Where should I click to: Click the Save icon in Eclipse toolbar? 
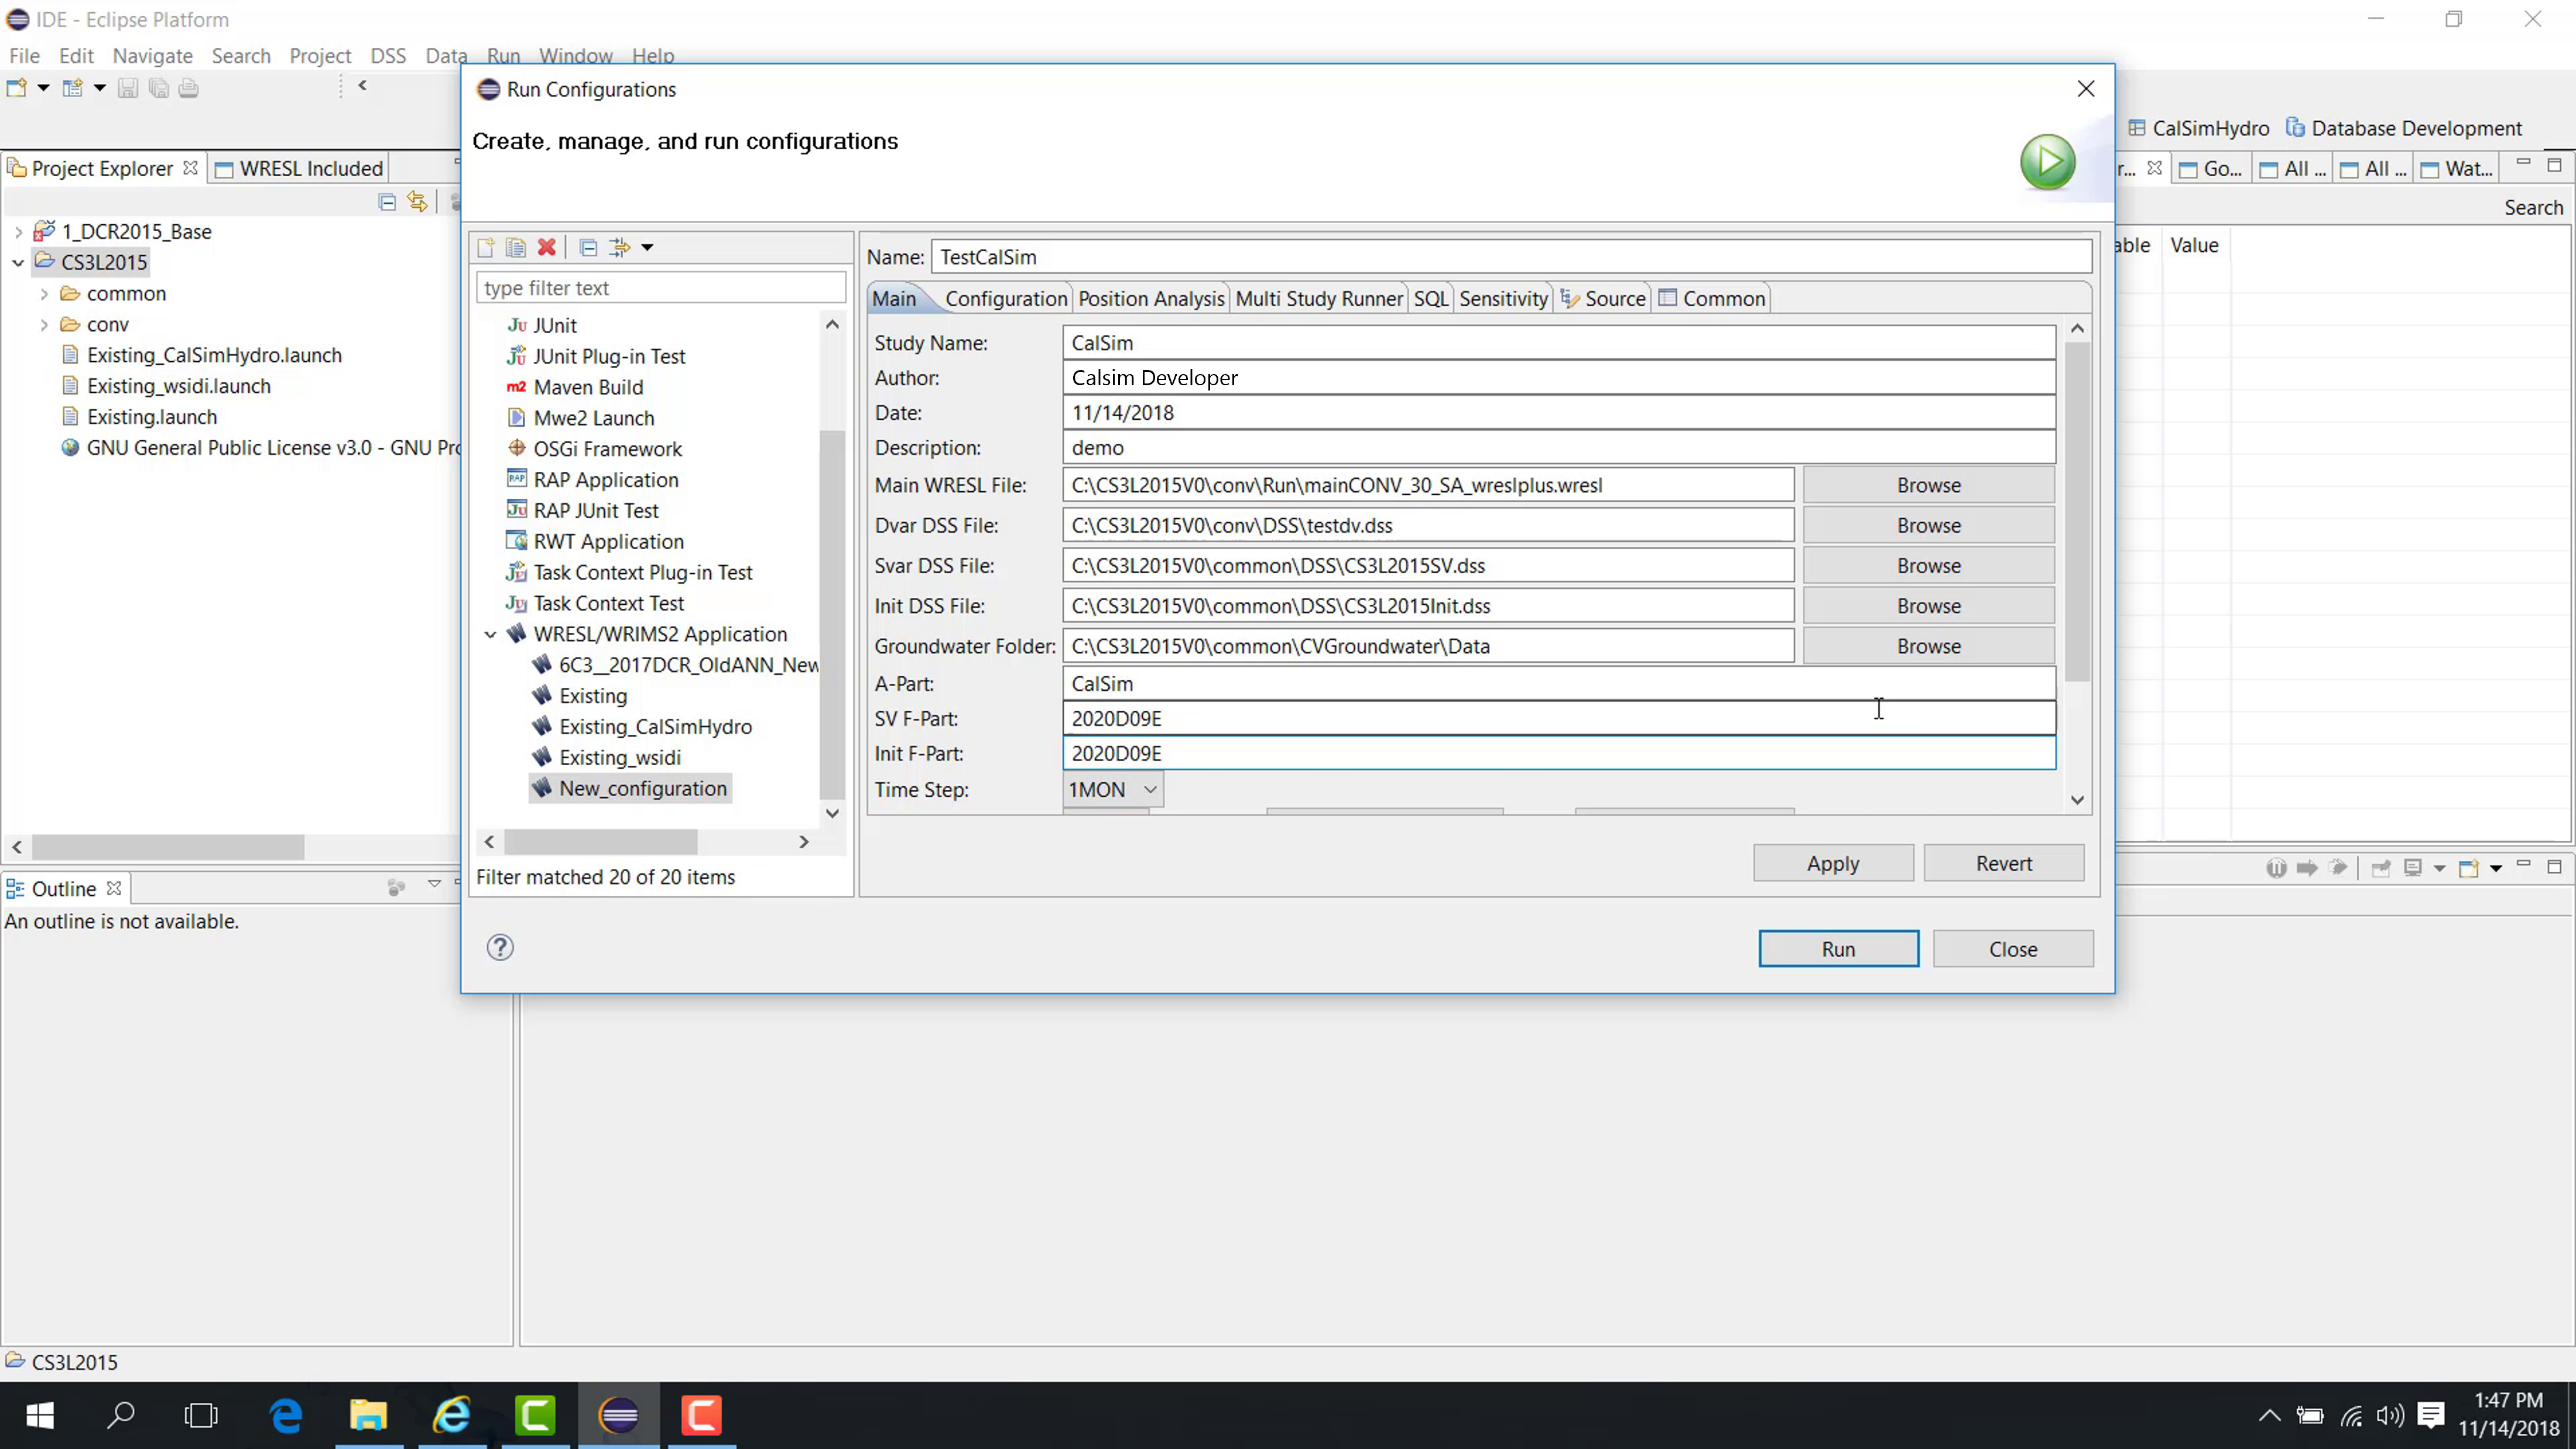click(128, 88)
